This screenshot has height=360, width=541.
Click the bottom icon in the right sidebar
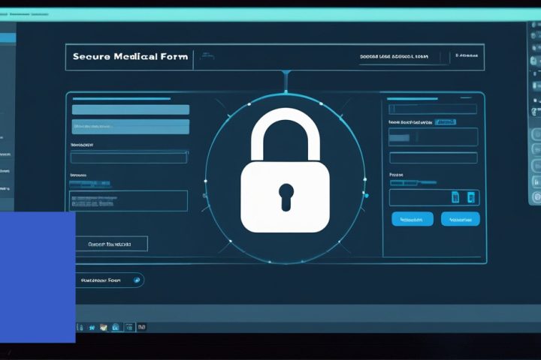pos(535,197)
